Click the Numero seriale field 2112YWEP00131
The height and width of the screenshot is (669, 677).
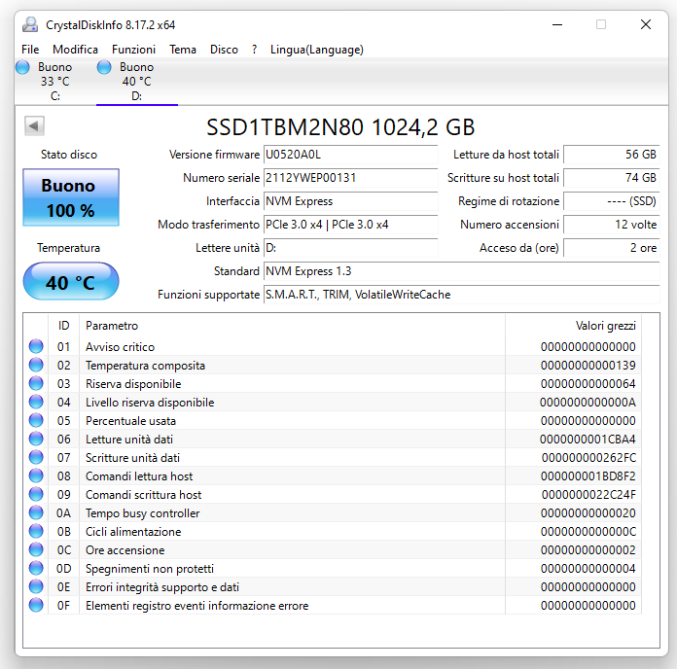[350, 178]
